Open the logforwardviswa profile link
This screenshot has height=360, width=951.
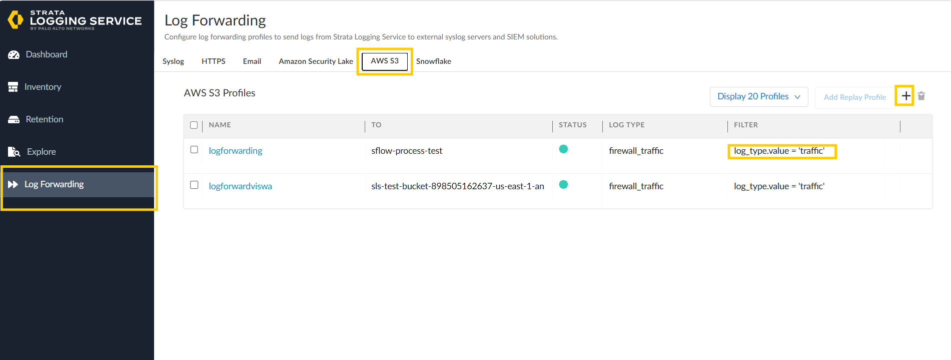[x=241, y=186]
